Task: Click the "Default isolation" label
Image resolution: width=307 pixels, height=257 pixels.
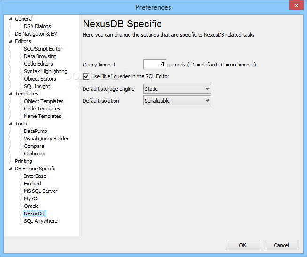Action: 101,101
